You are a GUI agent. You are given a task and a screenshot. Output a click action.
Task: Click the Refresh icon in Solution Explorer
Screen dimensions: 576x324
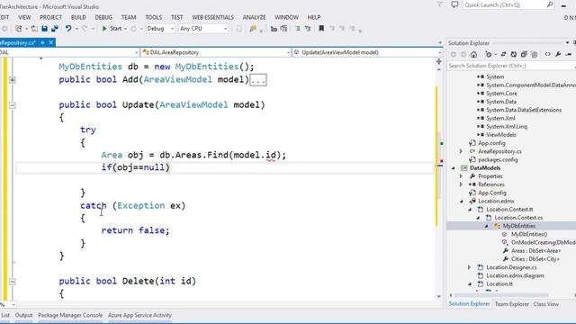514,54
